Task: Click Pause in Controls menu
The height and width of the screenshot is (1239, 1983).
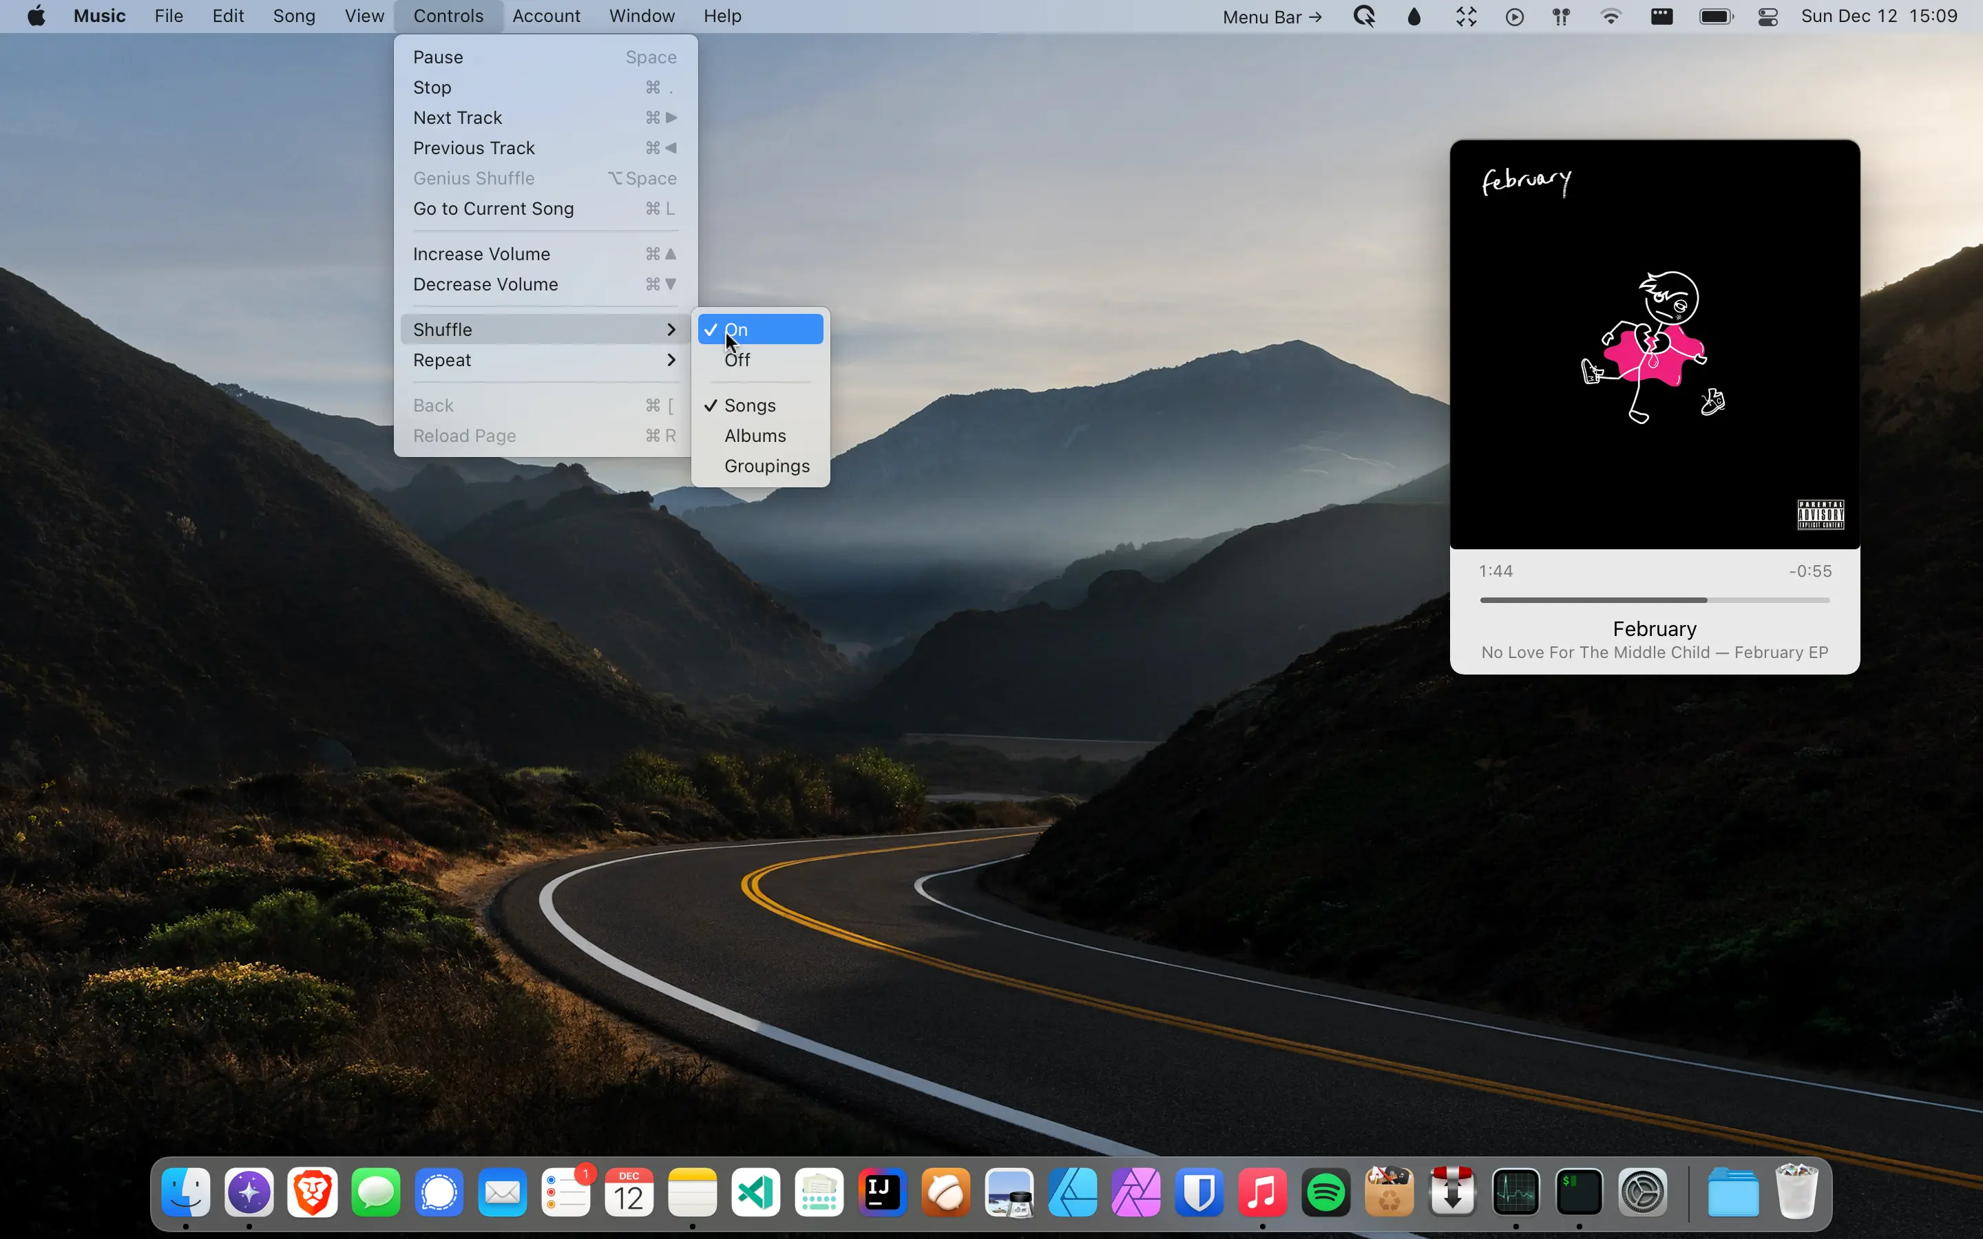Action: (x=438, y=57)
